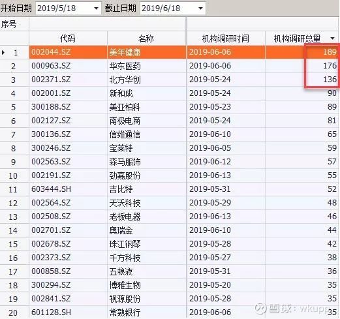Sort by 机构调研总量 column arrow
Viewport: 340px width, 319px height.
coord(332,38)
